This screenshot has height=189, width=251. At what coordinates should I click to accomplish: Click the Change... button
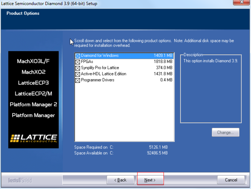(x=225, y=133)
